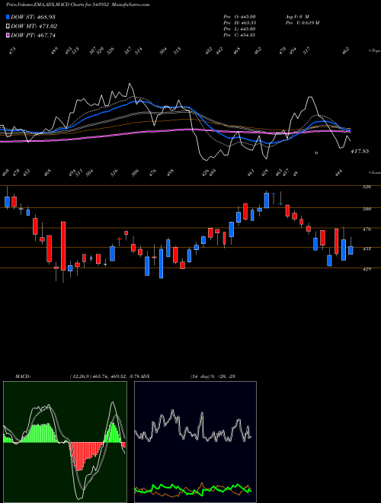Click the ADX (14 day) values text
The width and height of the screenshot is (381, 503).
tap(213, 376)
